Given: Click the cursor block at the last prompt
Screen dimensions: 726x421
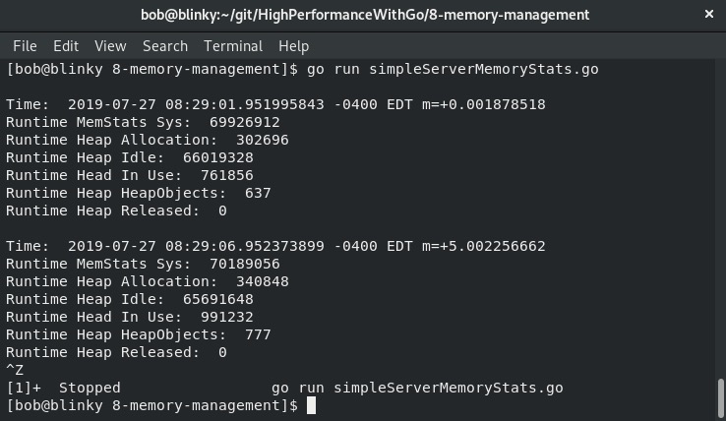Looking at the screenshot, I should pos(311,405).
